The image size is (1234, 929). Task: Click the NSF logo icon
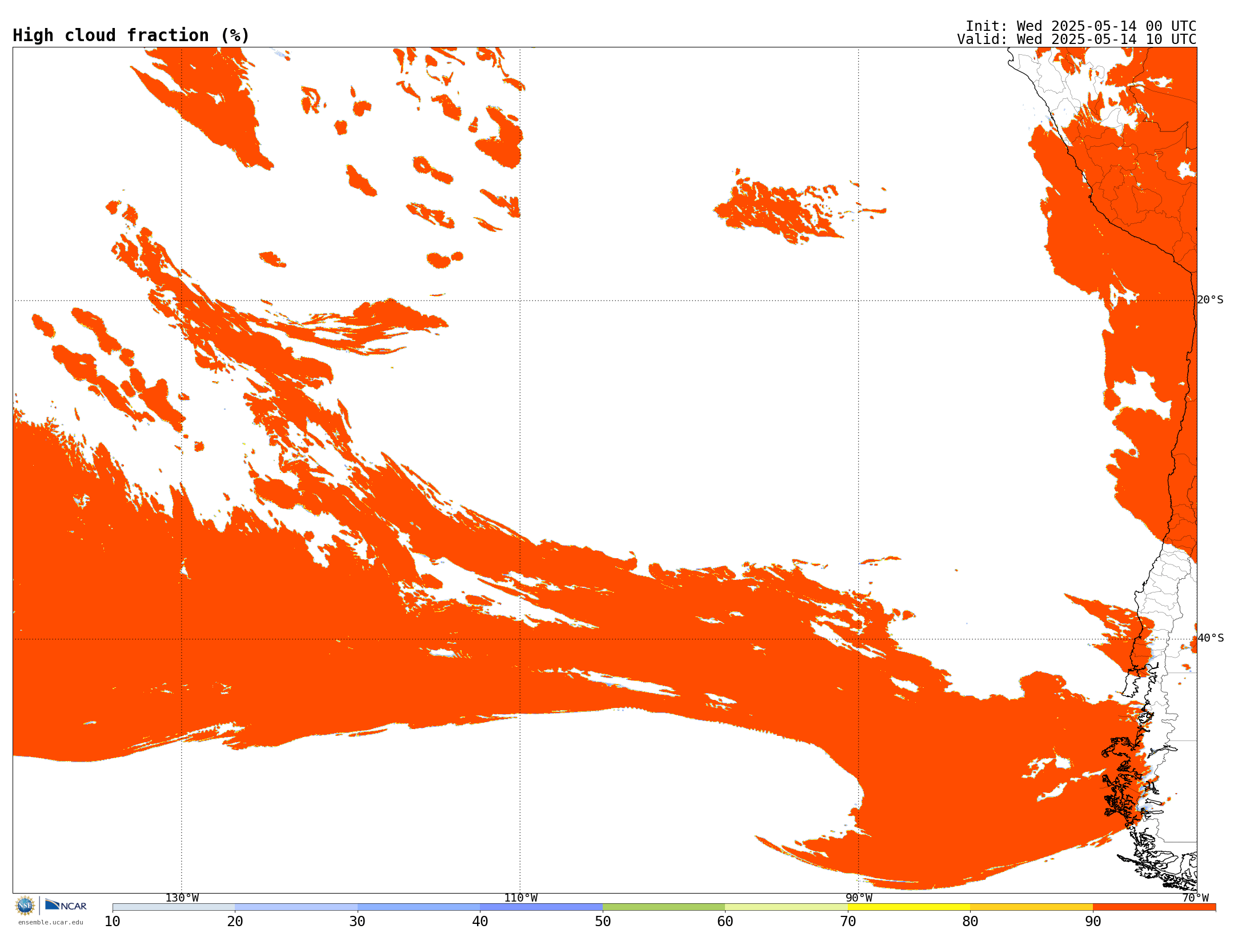coord(25,906)
